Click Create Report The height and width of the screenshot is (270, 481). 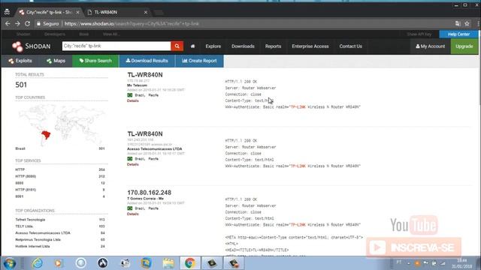pos(199,61)
